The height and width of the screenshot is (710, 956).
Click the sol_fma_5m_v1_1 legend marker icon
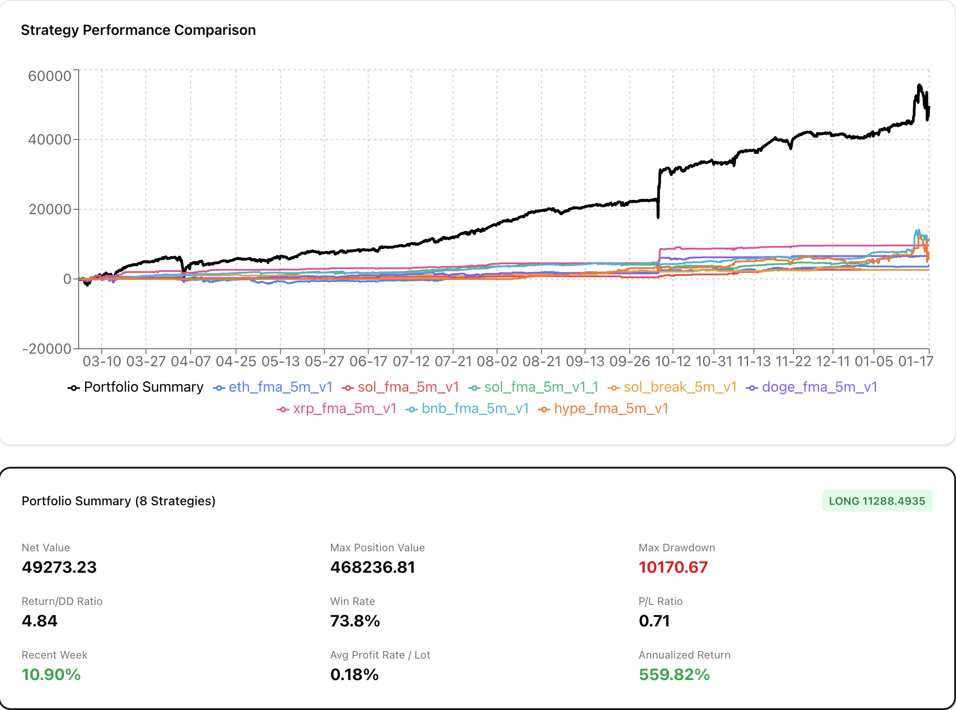coord(474,388)
